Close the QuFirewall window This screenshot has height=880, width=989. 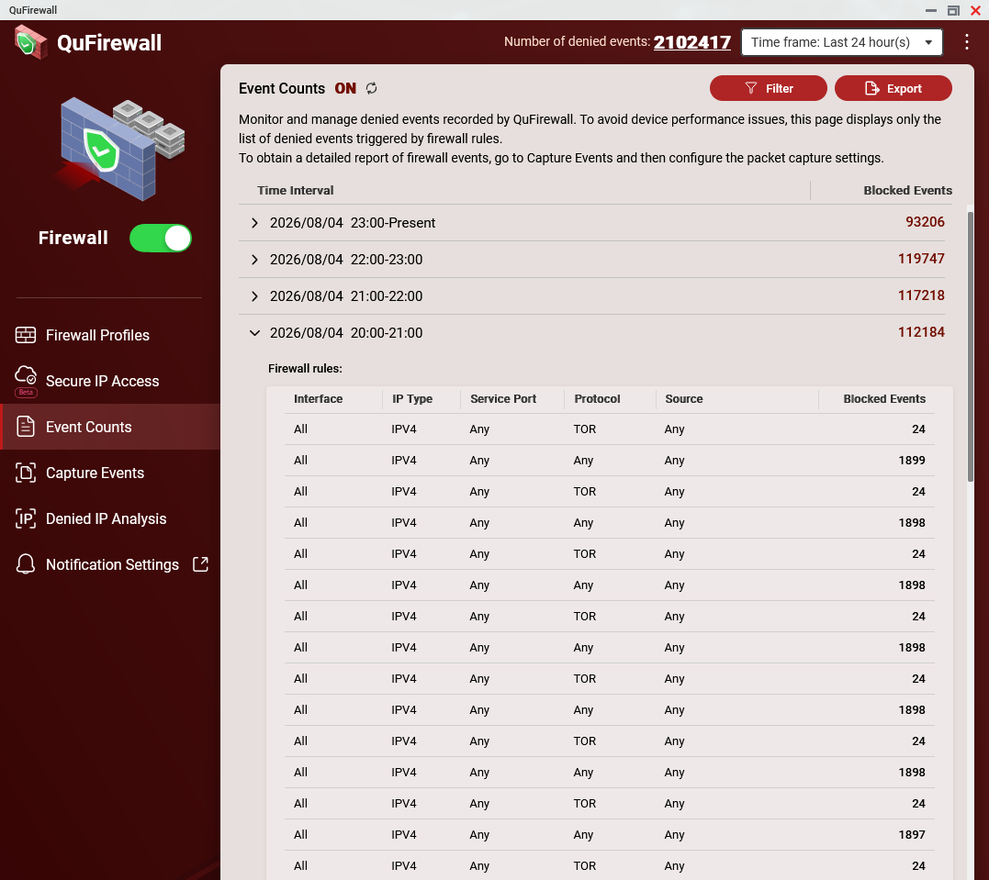click(x=975, y=10)
